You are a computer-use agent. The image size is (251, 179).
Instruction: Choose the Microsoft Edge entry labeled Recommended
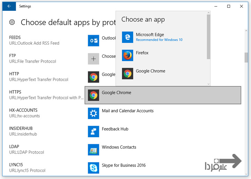pyautogui.click(x=159, y=37)
